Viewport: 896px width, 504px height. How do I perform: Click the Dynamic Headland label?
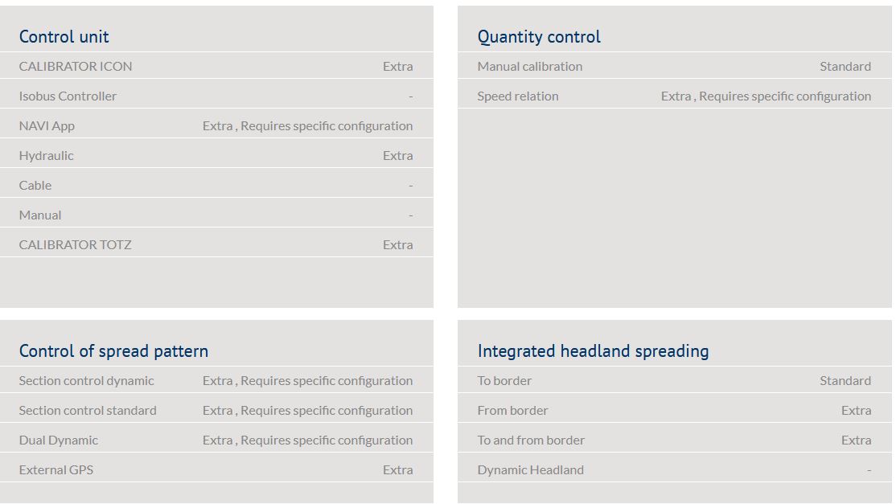[x=530, y=470]
